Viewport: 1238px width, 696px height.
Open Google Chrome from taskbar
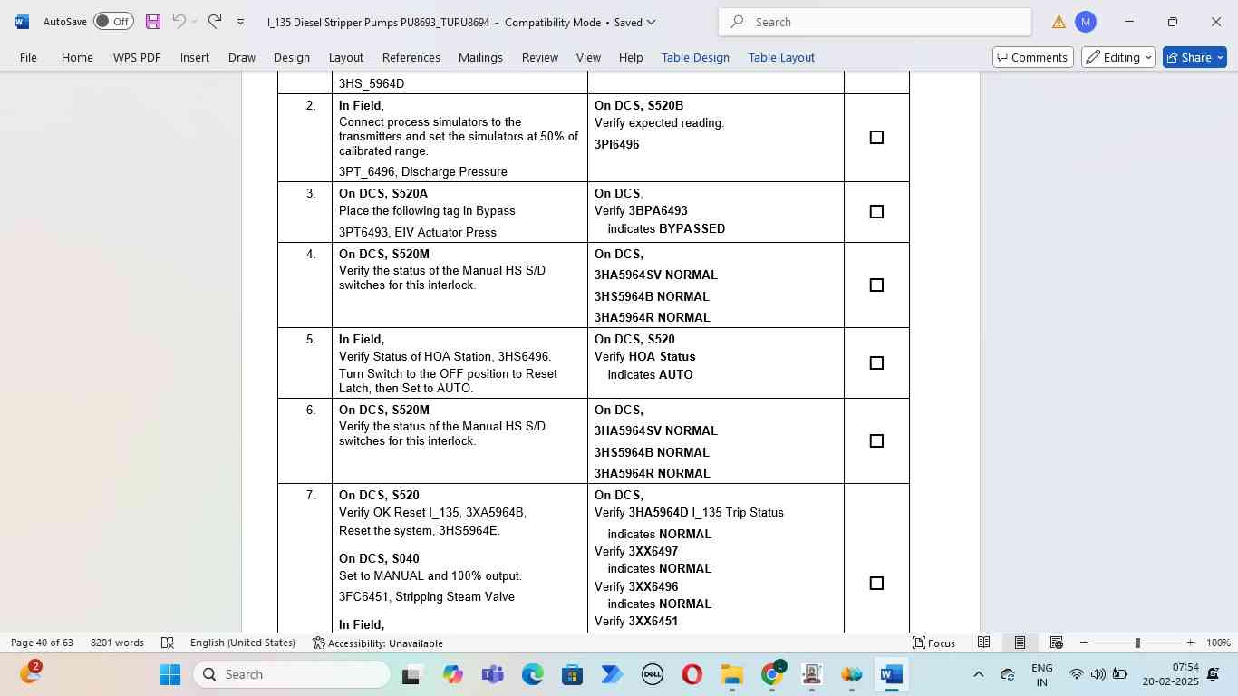(771, 674)
